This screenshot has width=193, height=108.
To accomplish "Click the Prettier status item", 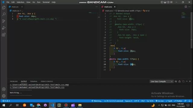I will tap(178, 101).
